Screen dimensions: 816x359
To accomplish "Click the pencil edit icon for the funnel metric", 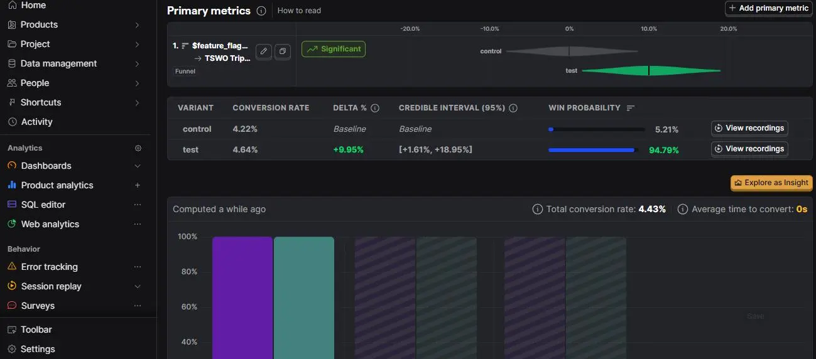I will 264,51.
